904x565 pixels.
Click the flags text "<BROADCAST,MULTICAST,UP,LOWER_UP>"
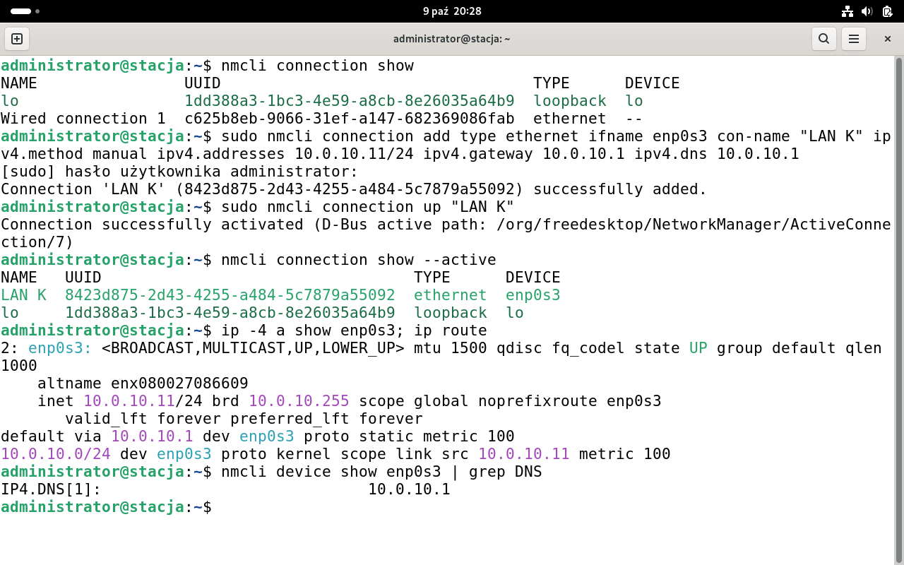pyautogui.click(x=253, y=348)
